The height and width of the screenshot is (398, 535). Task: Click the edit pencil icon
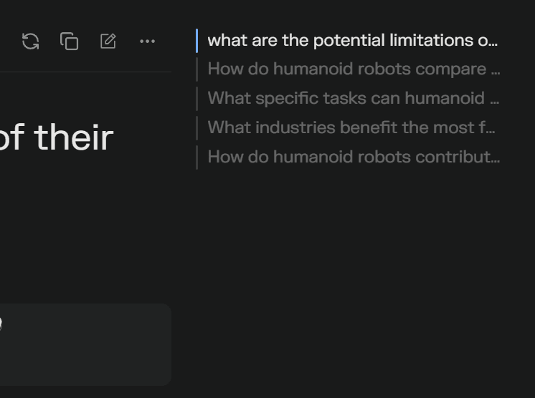[x=108, y=42]
